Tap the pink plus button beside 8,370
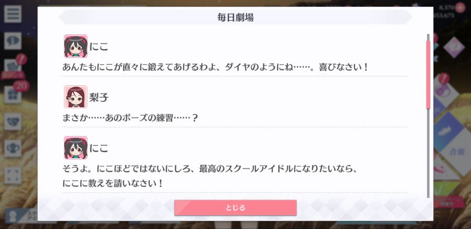 pos(460,7)
